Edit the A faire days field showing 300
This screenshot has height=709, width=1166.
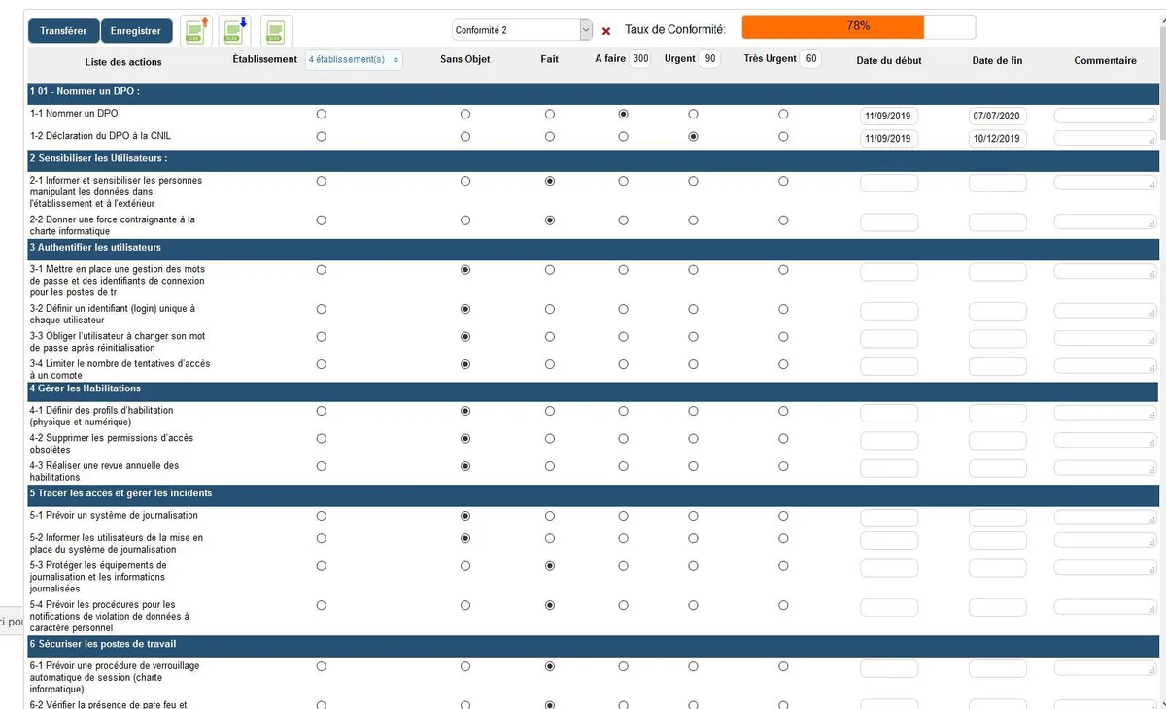pos(639,59)
